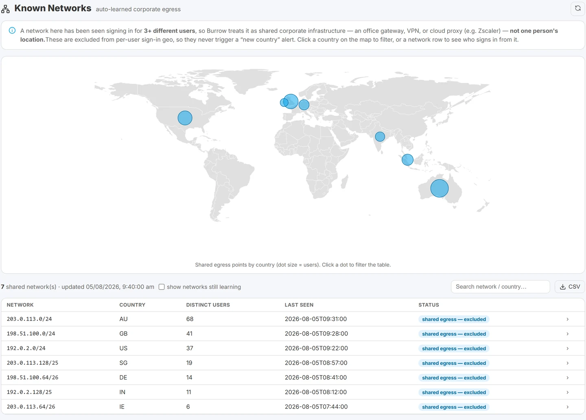Image resolution: width=586 pixels, height=420 pixels.
Task: Click the Australia map bubble
Action: [439, 188]
